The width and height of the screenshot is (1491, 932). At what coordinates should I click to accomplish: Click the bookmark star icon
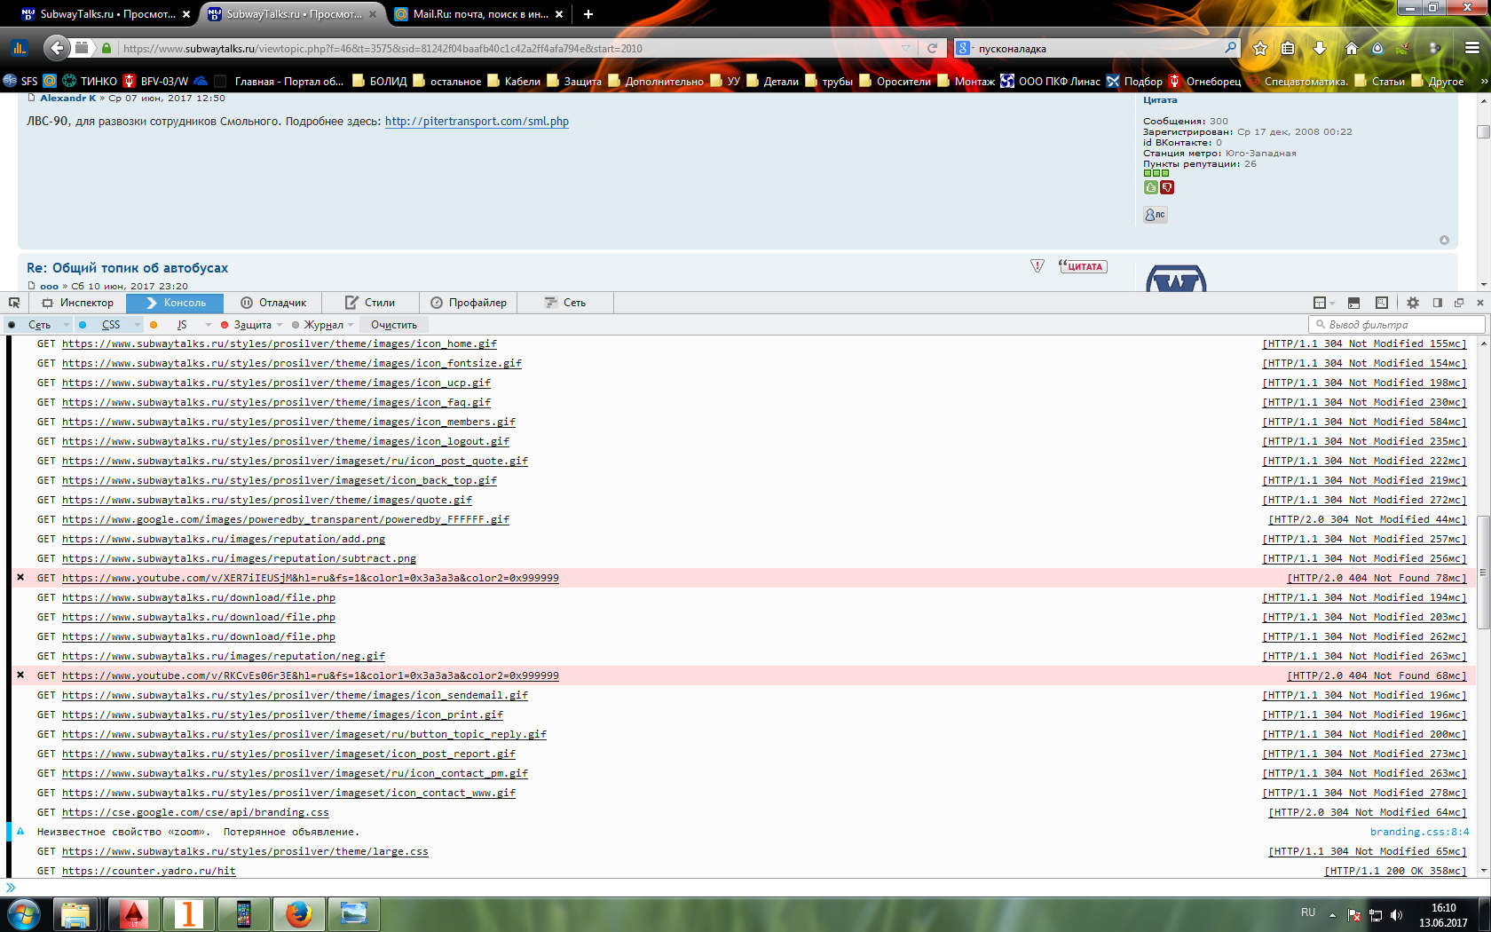(1259, 49)
